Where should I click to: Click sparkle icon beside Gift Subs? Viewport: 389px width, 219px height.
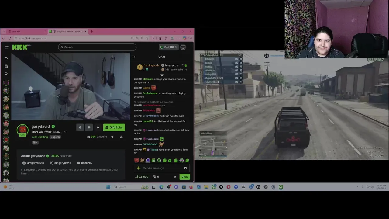pyautogui.click(x=98, y=128)
